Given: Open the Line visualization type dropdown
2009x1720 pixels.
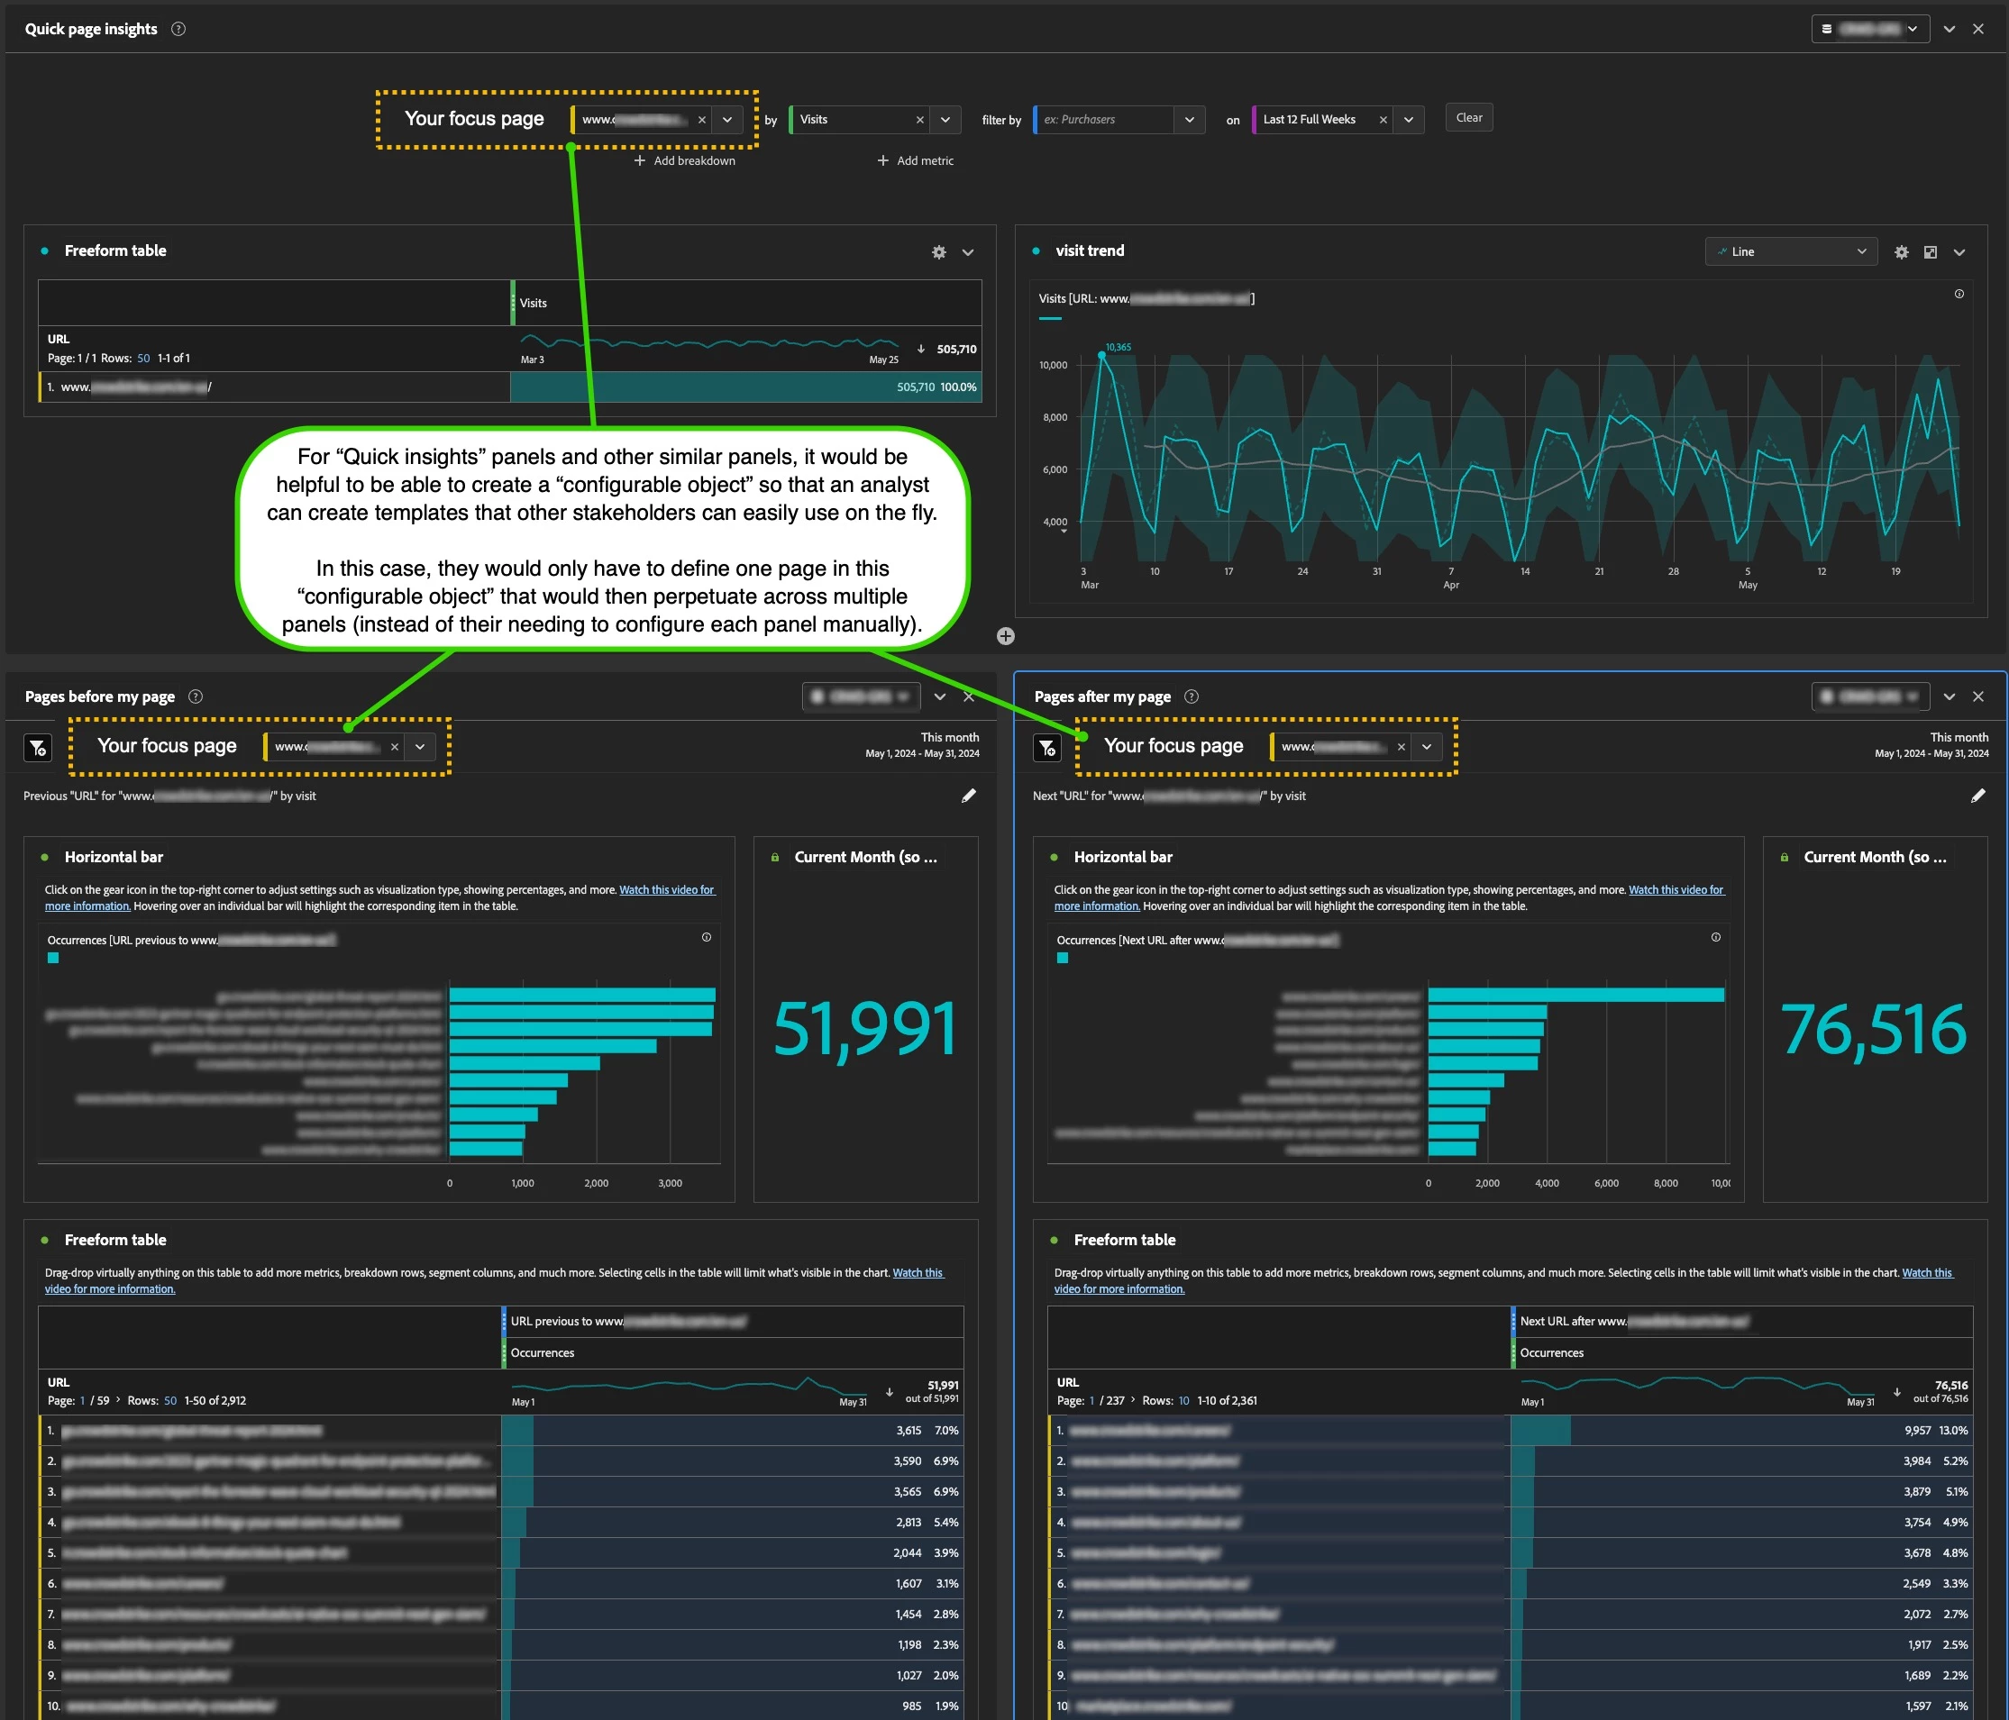Looking at the screenshot, I should point(1790,252).
